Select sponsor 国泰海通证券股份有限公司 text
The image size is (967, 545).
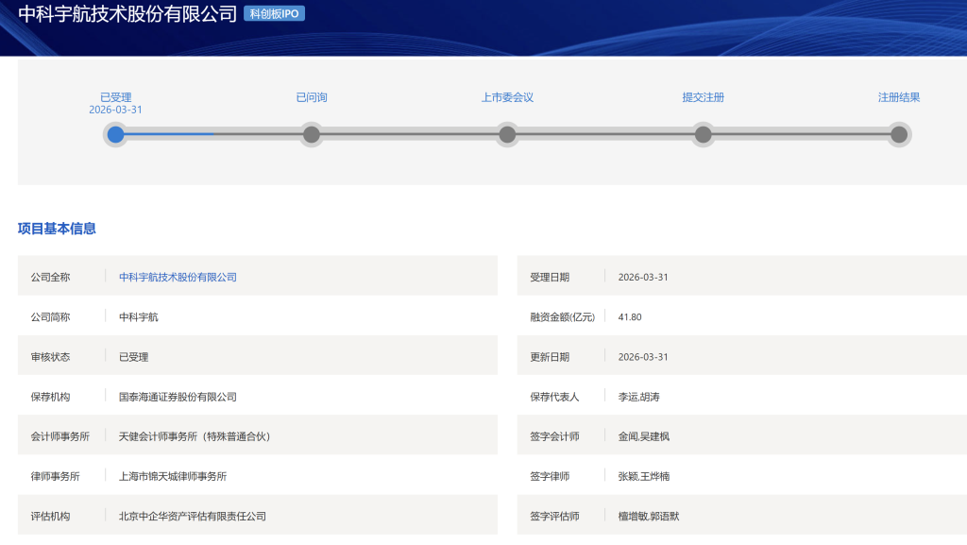[178, 397]
